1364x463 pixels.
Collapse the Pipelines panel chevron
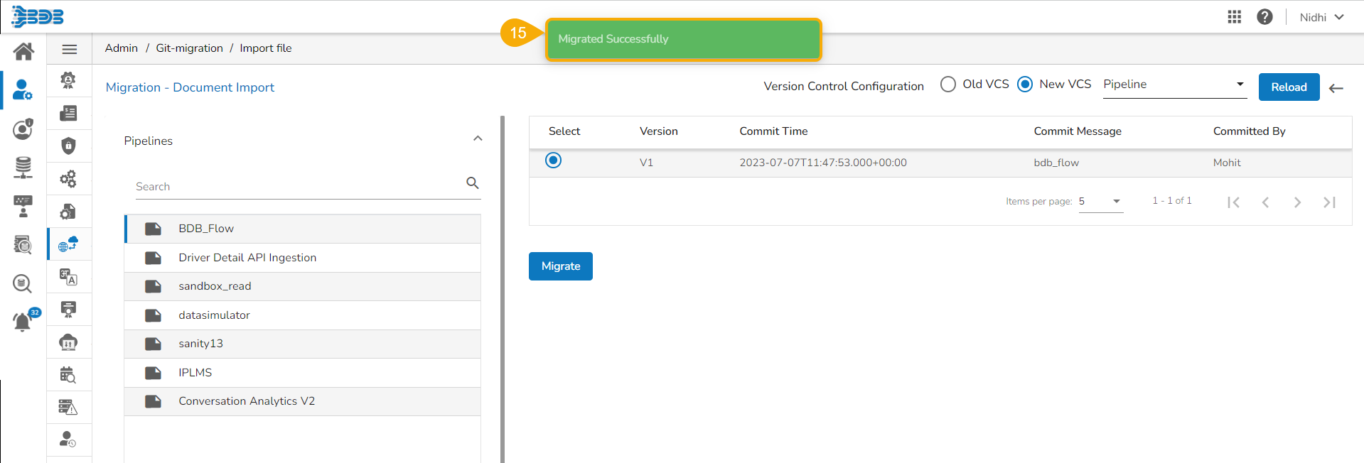478,138
